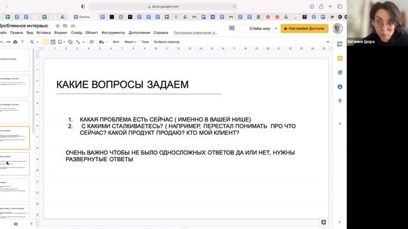Expand the line type dropdown arrow
408x229 pixels.
(84, 42)
